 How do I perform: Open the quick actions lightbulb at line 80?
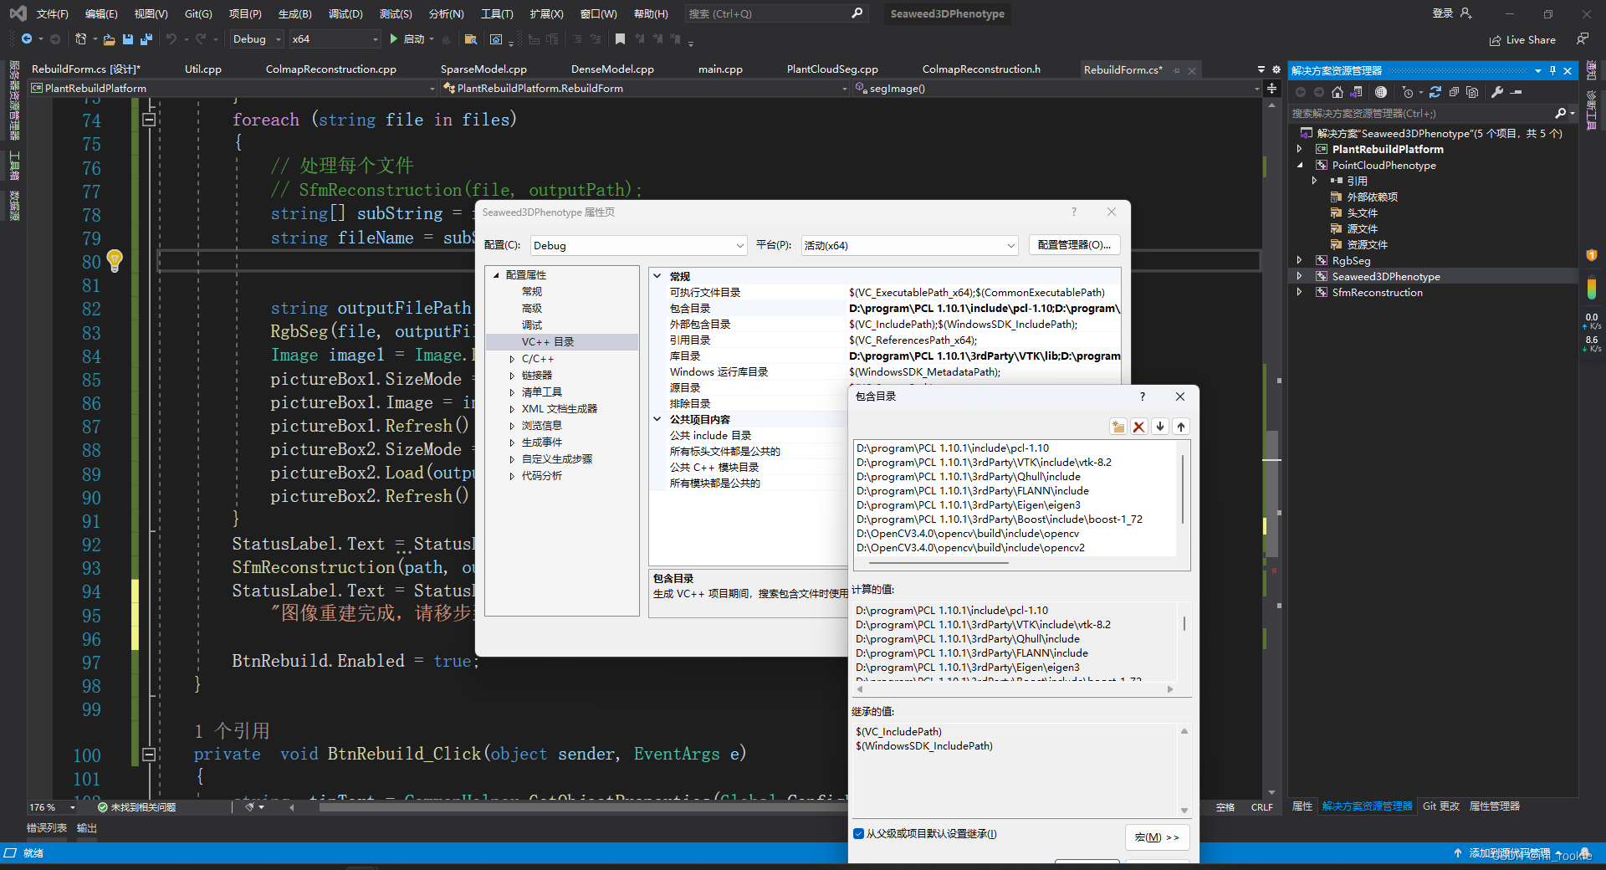[x=115, y=262]
